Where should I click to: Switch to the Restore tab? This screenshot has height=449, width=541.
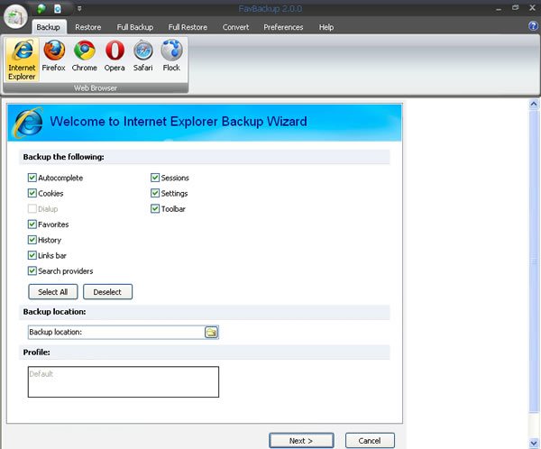pos(88,27)
